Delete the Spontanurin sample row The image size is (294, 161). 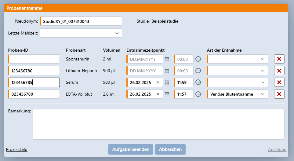pos(279,59)
